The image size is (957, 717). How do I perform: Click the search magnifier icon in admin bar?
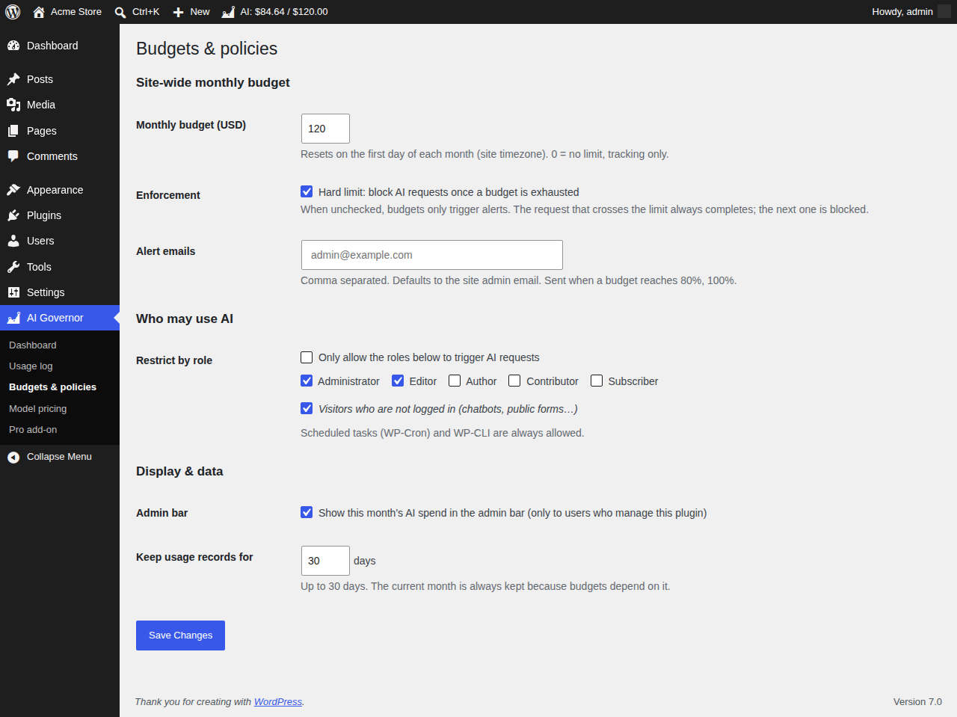(x=120, y=12)
